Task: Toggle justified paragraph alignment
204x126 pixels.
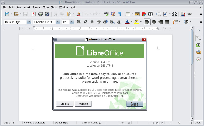Action: pos(167,22)
